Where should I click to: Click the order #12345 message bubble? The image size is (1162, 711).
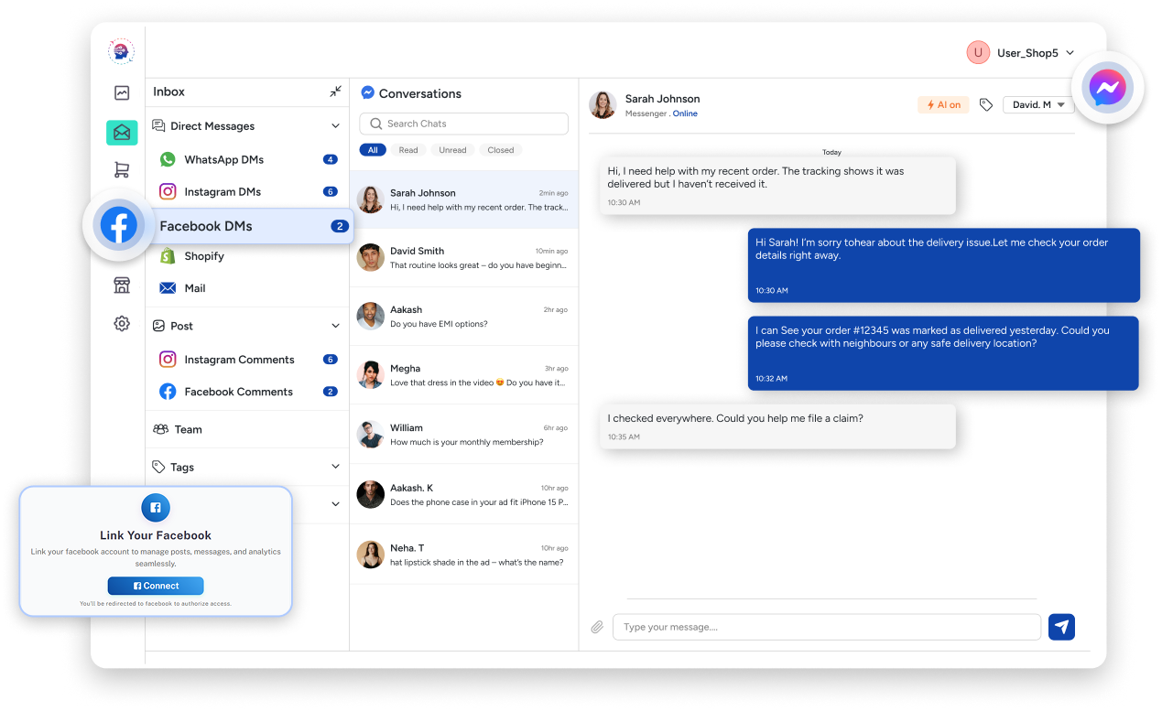(x=943, y=353)
